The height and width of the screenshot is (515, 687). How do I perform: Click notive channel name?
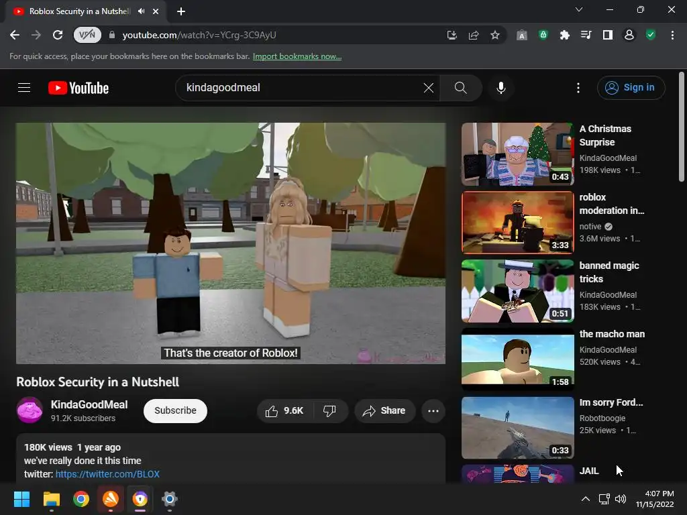point(590,227)
